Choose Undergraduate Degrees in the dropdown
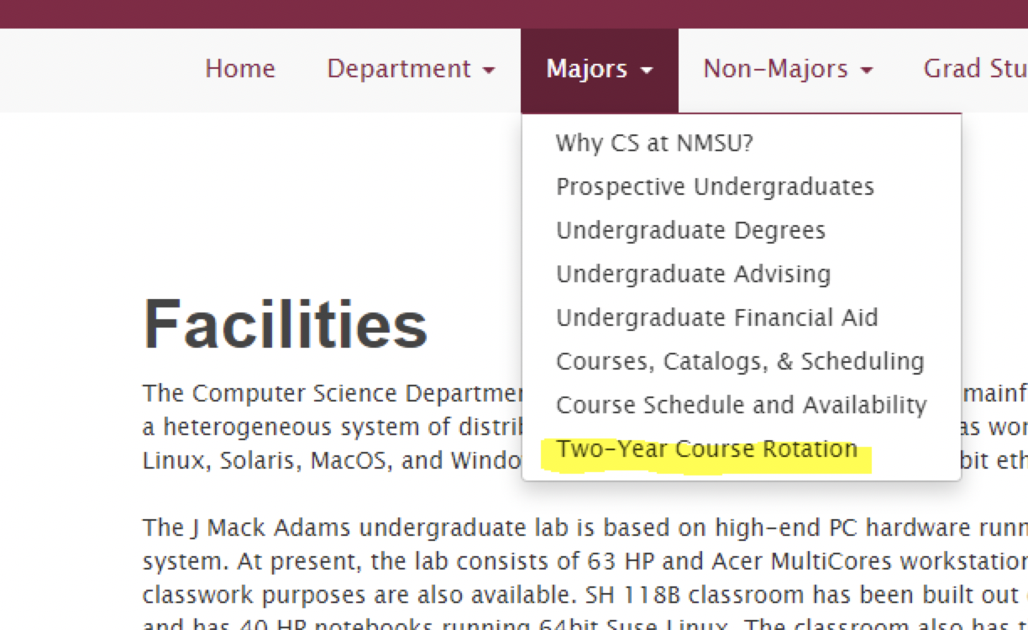 click(x=690, y=230)
